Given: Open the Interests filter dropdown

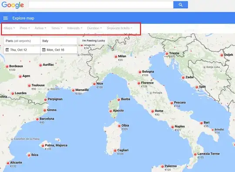Looking at the screenshot, I should coord(75,28).
